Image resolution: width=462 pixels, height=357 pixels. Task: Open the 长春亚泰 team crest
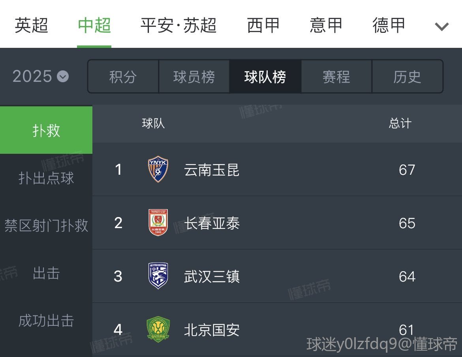[x=158, y=223]
